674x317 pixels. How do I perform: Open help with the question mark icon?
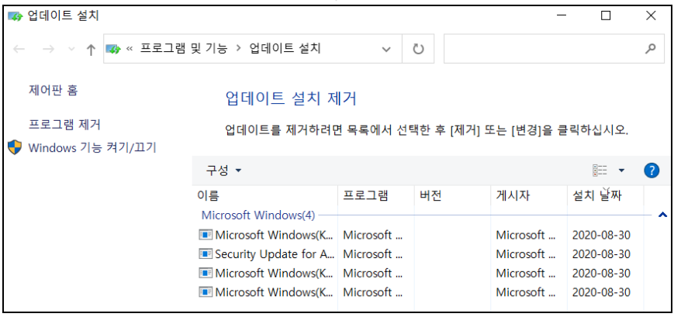652,171
